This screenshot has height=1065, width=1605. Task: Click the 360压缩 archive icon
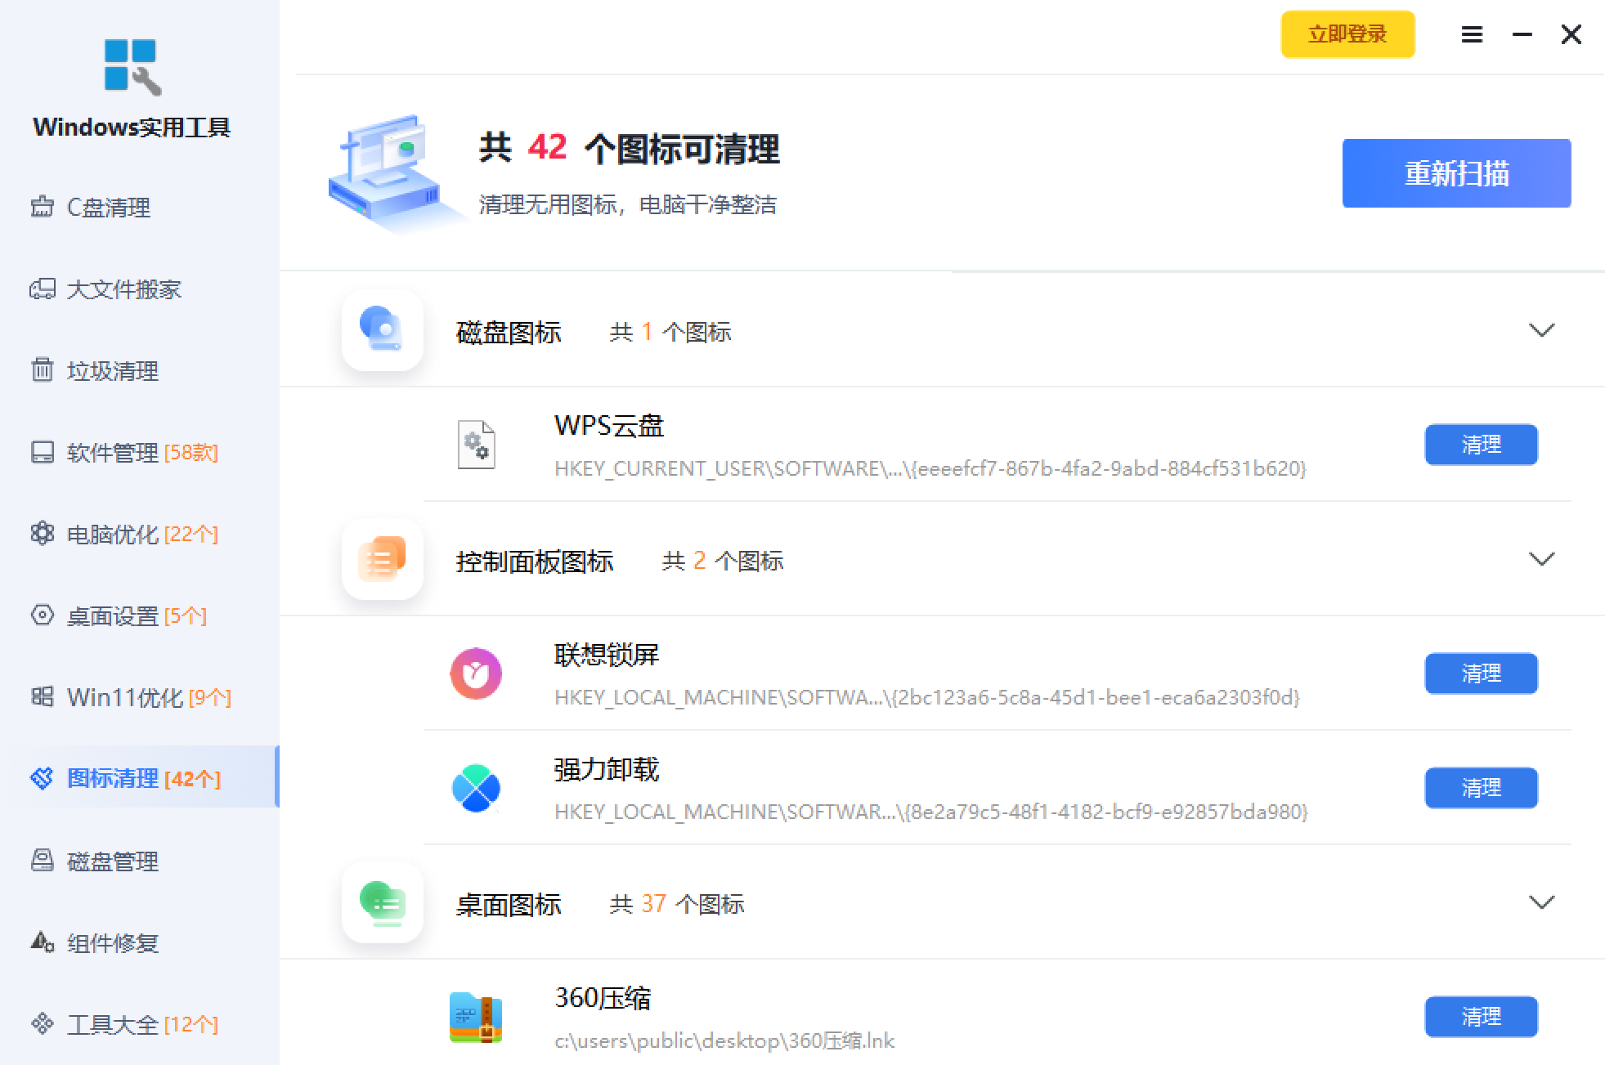coord(476,1017)
